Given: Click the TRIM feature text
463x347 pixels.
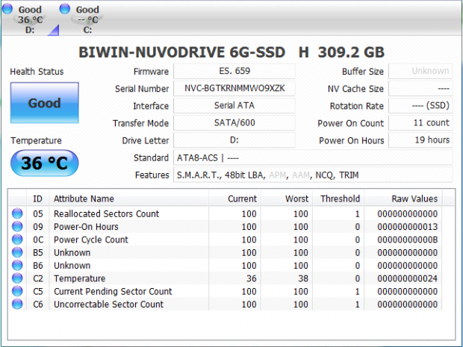Looking at the screenshot, I should (x=349, y=175).
